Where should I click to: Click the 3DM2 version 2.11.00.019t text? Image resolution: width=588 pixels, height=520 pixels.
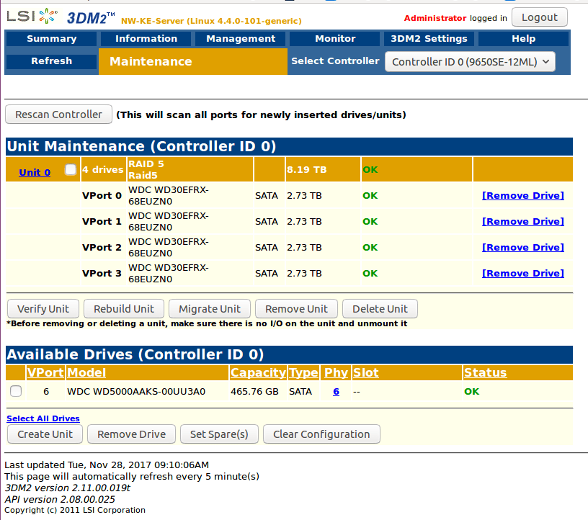coord(68,488)
